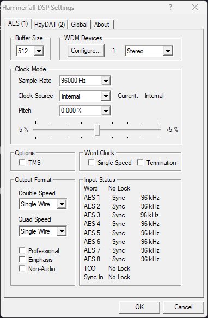Image resolution: width=208 pixels, height=318 pixels.
Task: Click the AES 4 input status row
Action: click(x=121, y=224)
